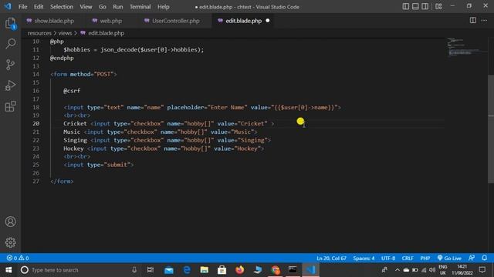Click resources breadcrumb segment
Image resolution: width=494 pixels, height=277 pixels.
click(x=39, y=33)
